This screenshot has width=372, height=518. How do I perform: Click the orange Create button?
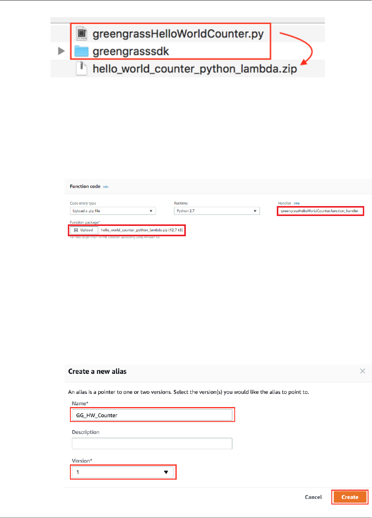[350, 497]
